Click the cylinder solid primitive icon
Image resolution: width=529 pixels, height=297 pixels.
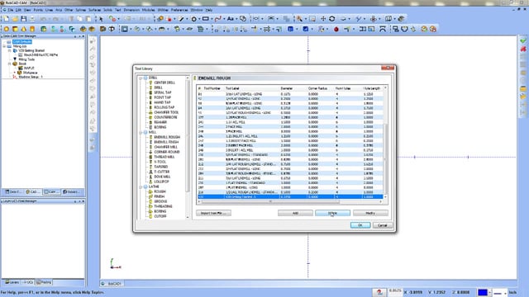coord(32,30)
